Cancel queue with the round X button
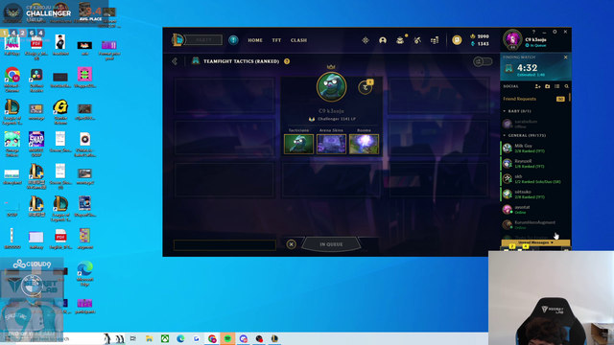Viewport: 614px width, 345px height. pyautogui.click(x=291, y=244)
